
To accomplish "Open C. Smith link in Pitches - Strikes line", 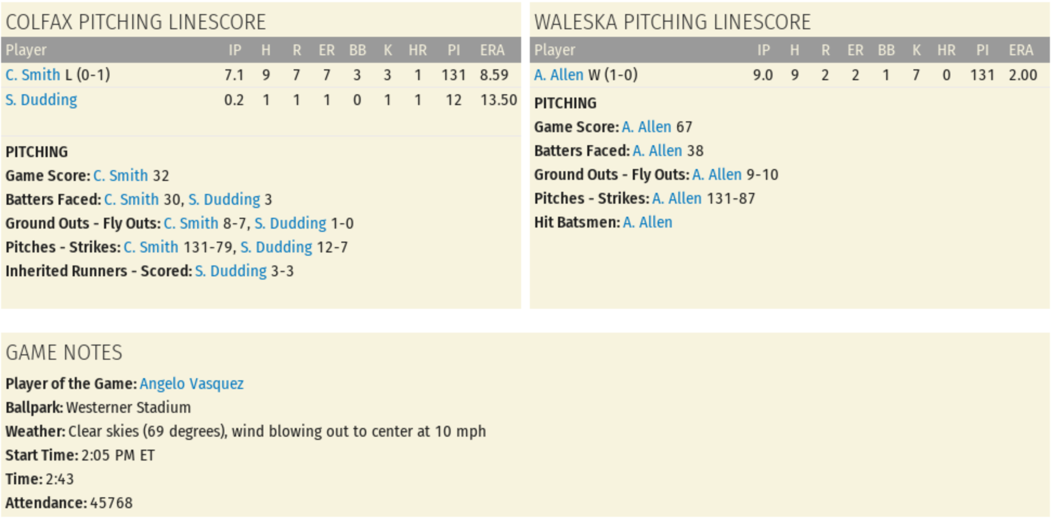I will (x=151, y=247).
